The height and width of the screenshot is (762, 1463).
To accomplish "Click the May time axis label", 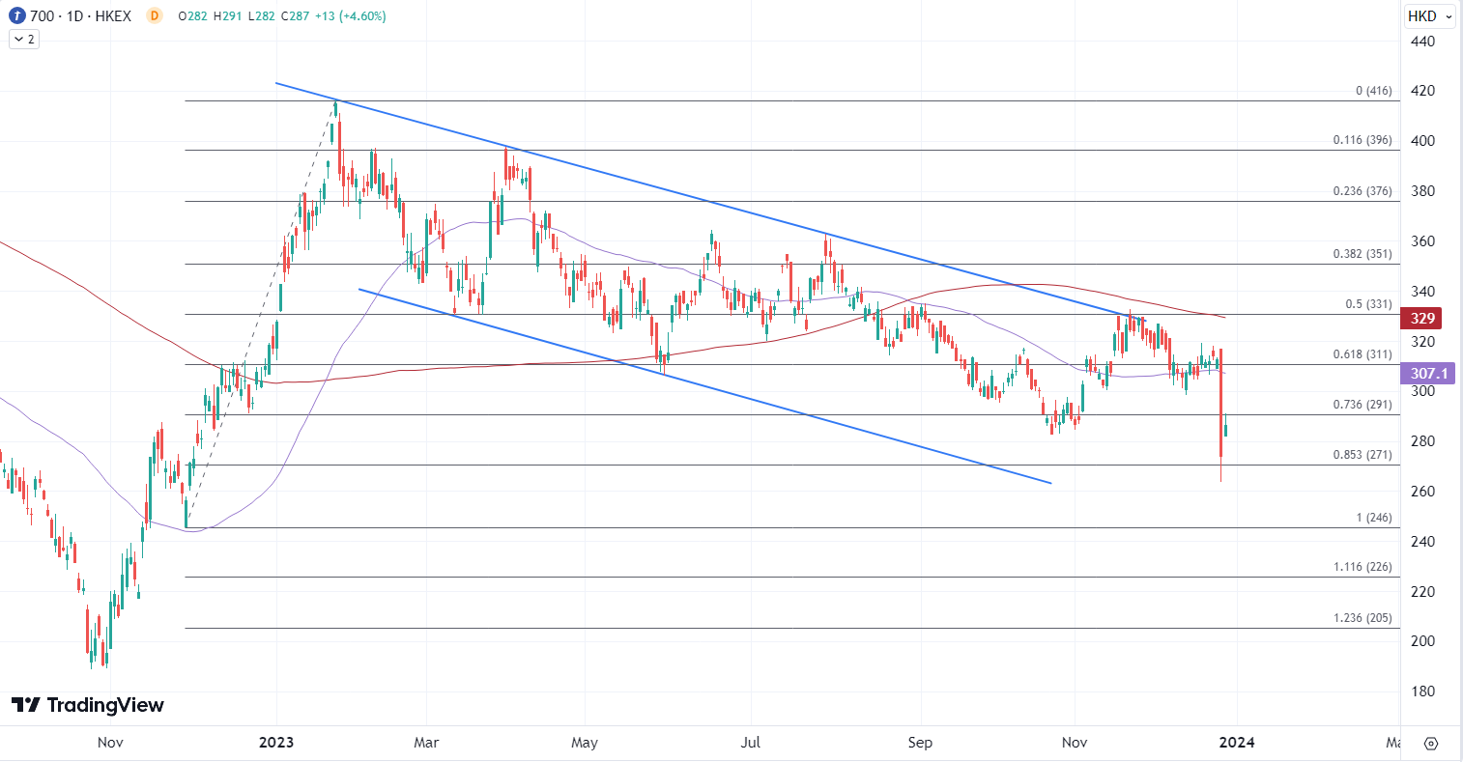I will pyautogui.click(x=585, y=743).
